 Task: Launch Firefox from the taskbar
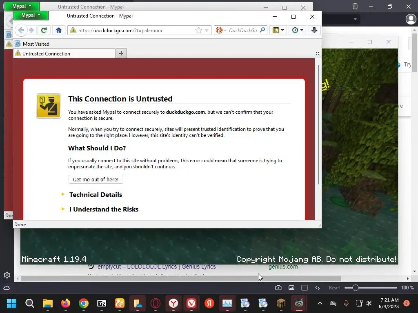(x=66, y=303)
